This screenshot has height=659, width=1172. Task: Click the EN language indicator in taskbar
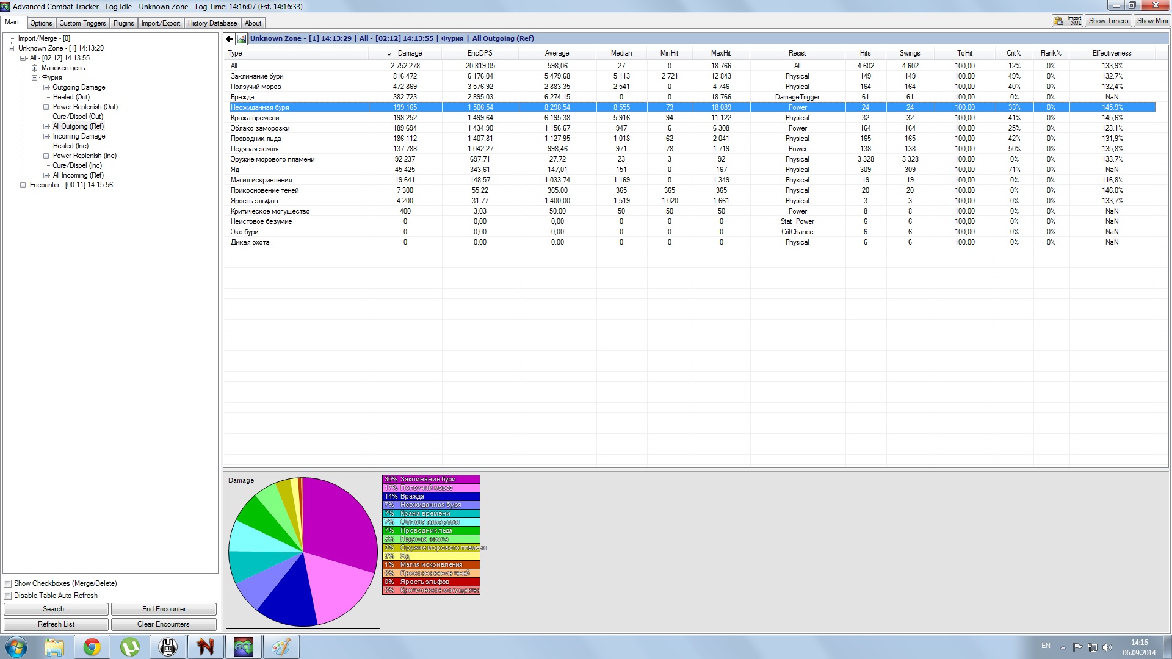point(1046,646)
